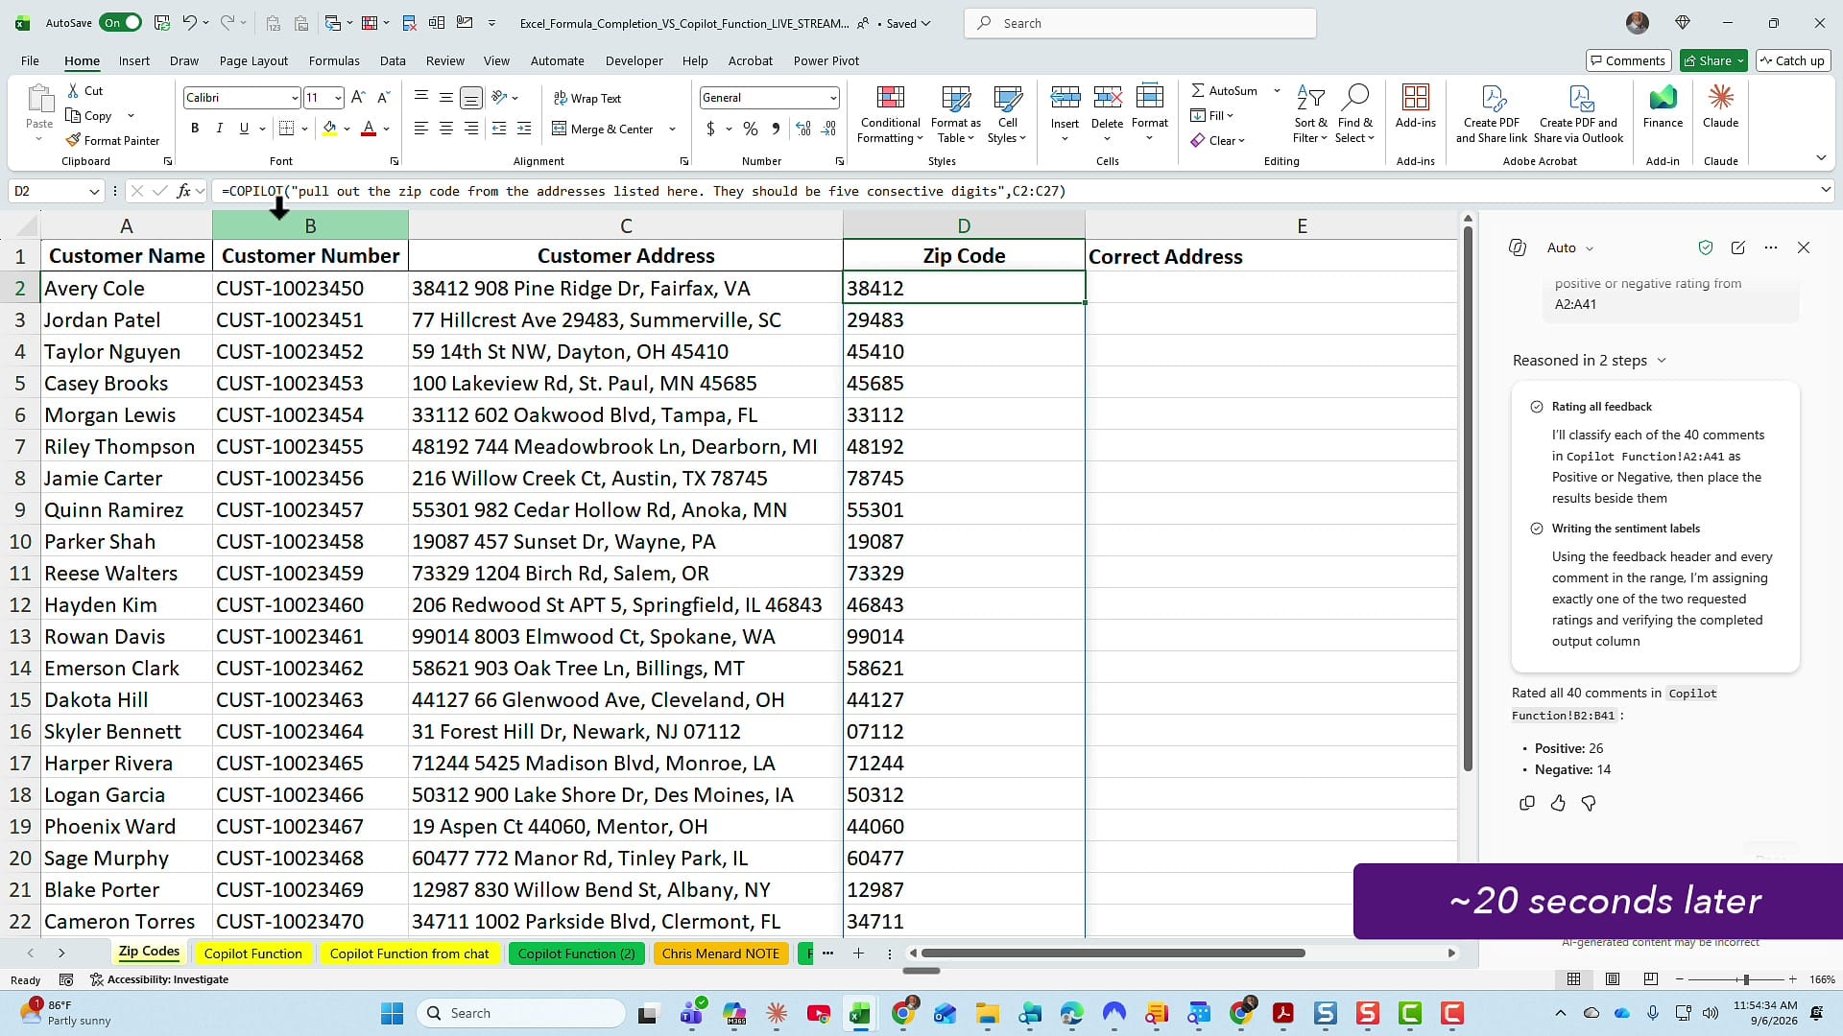Click the Save icon in title bar

coord(162,23)
